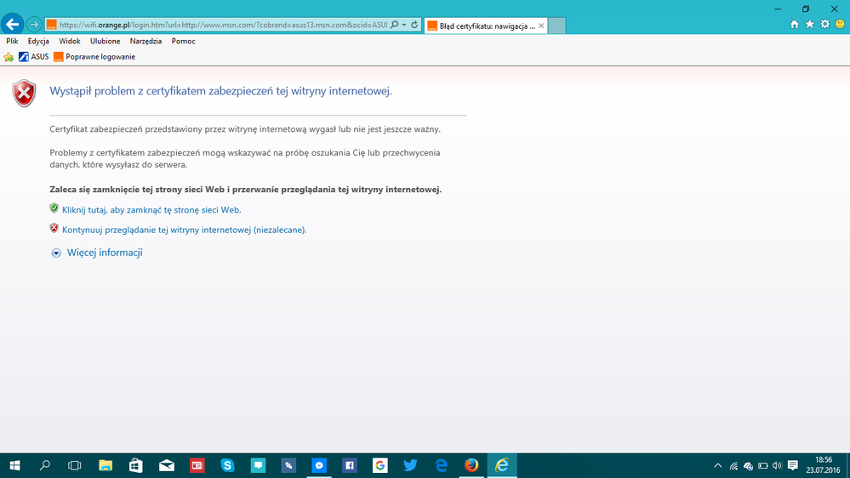Viewport: 850px width, 478px height.
Task: Open Twitter app in the taskbar
Action: pyautogui.click(x=410, y=465)
